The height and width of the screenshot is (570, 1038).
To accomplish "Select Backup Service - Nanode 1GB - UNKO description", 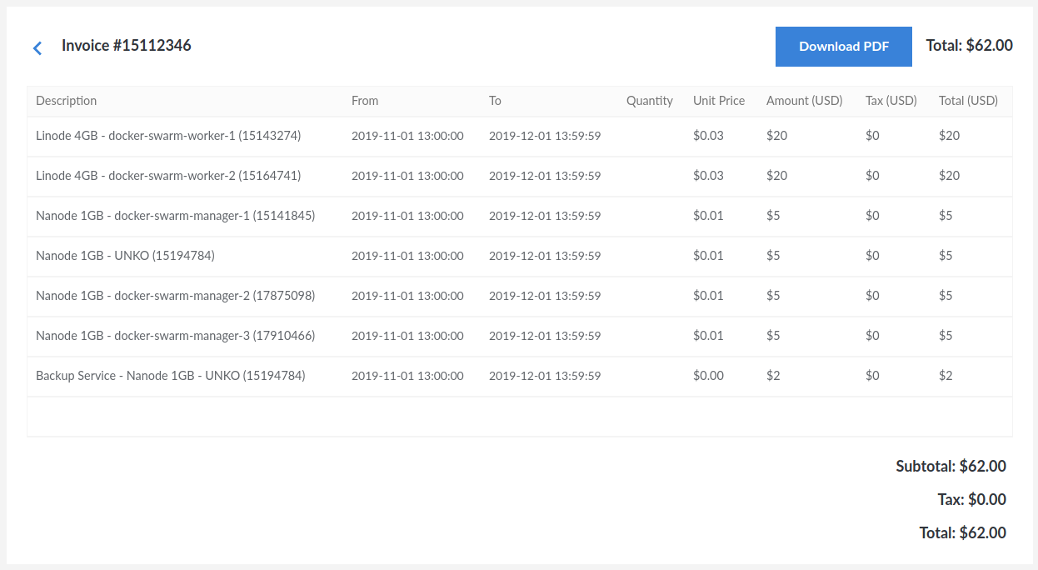I will tap(171, 376).
